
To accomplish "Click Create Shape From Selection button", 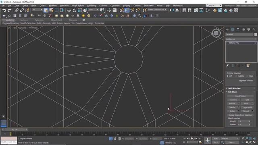I will pyautogui.click(x=240, y=115).
